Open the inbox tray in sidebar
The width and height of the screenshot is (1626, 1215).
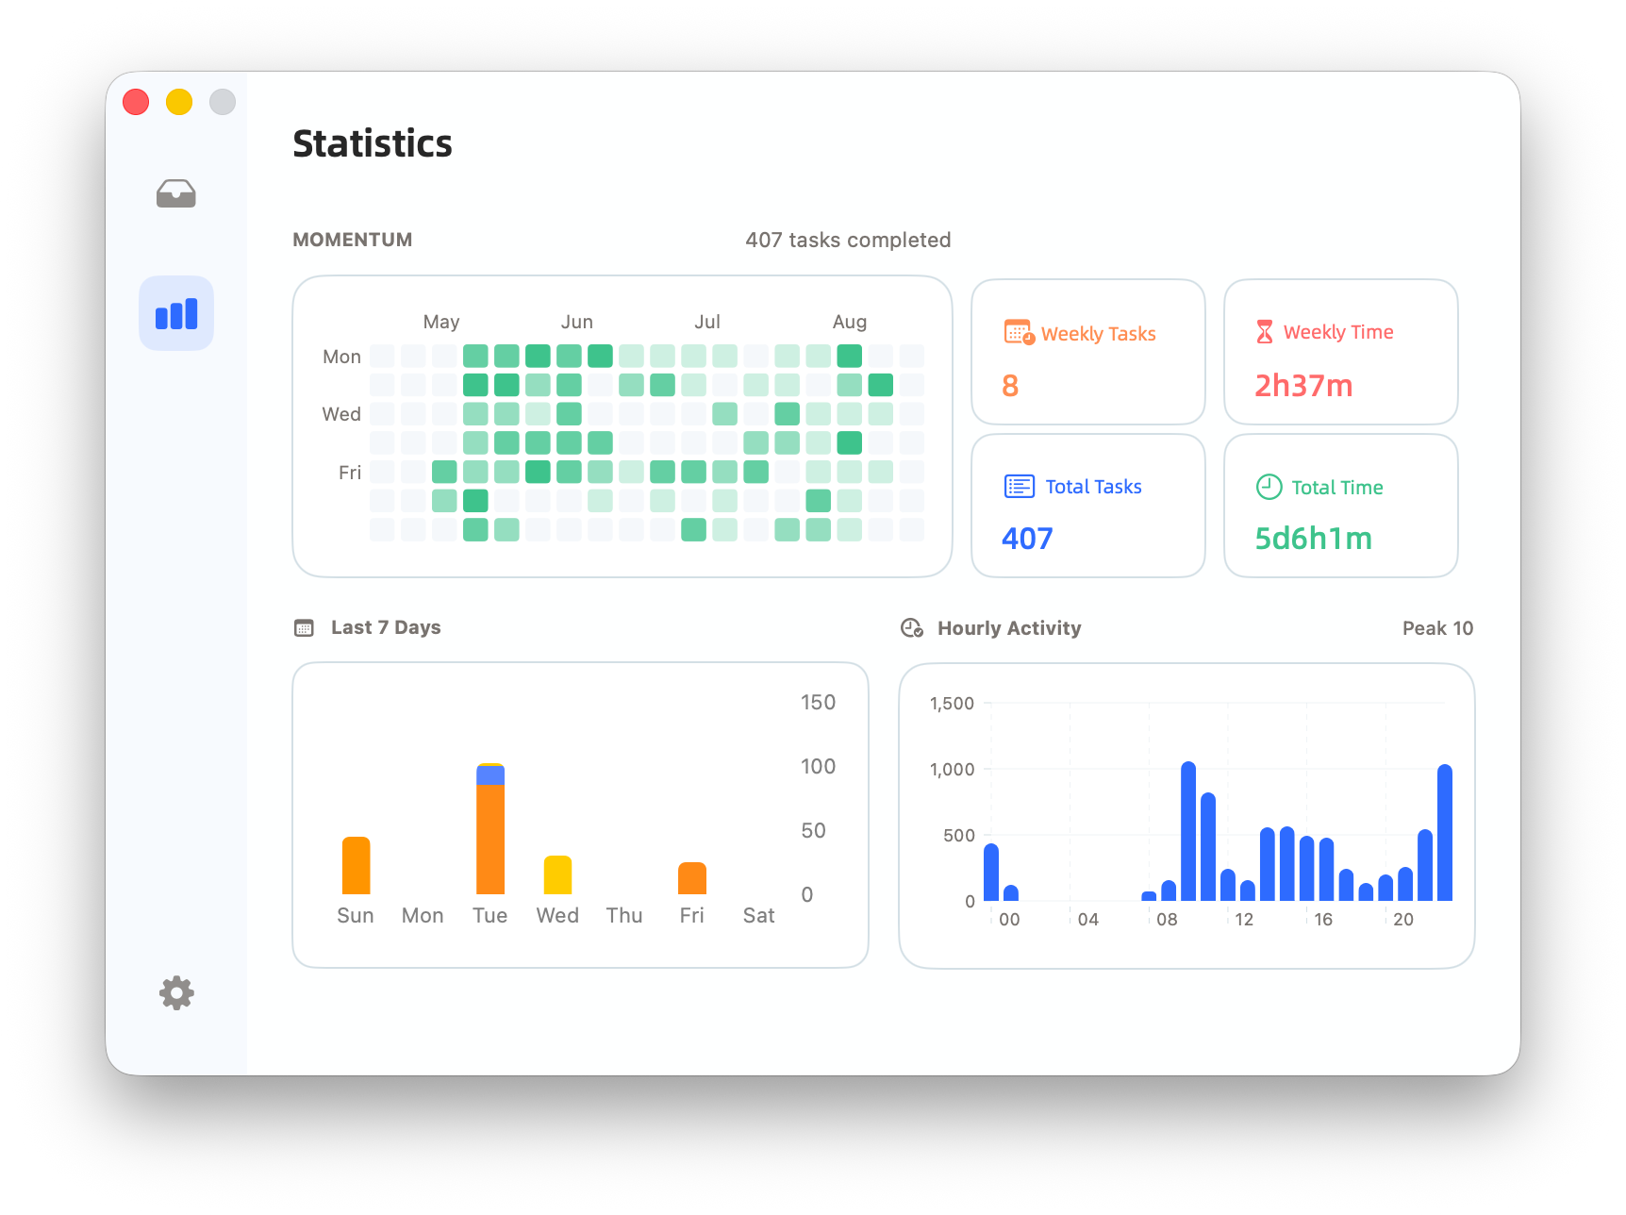176,193
